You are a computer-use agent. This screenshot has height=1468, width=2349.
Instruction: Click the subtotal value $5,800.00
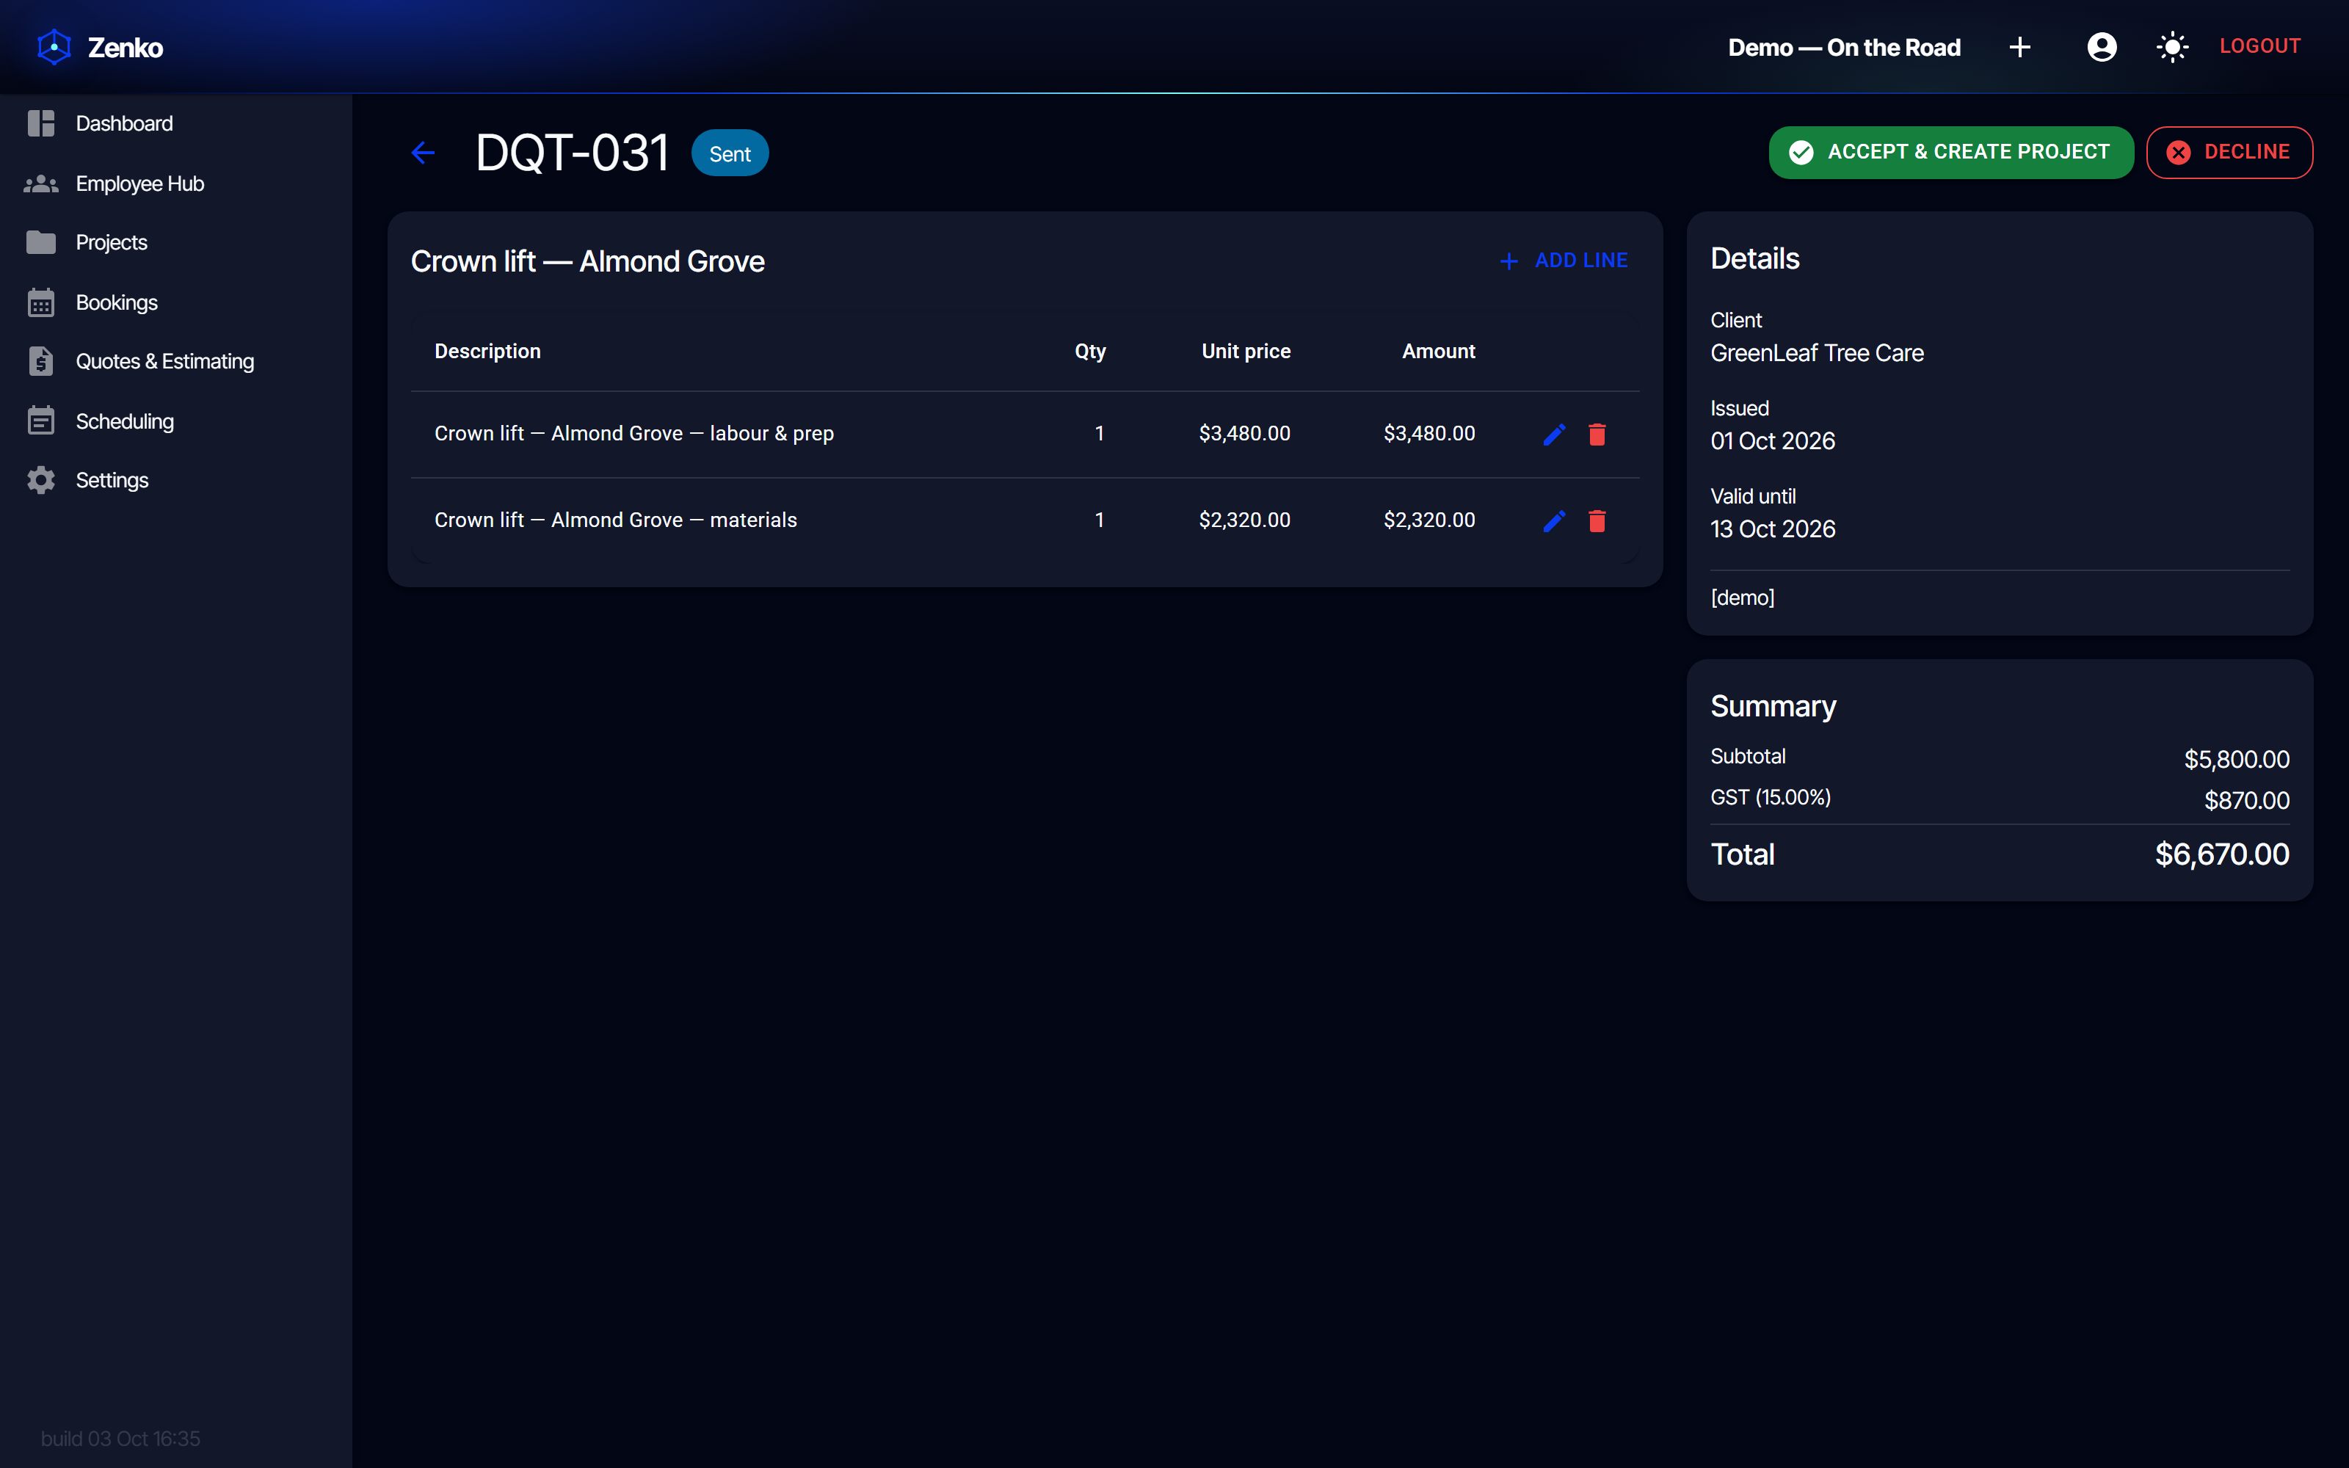click(x=2237, y=759)
